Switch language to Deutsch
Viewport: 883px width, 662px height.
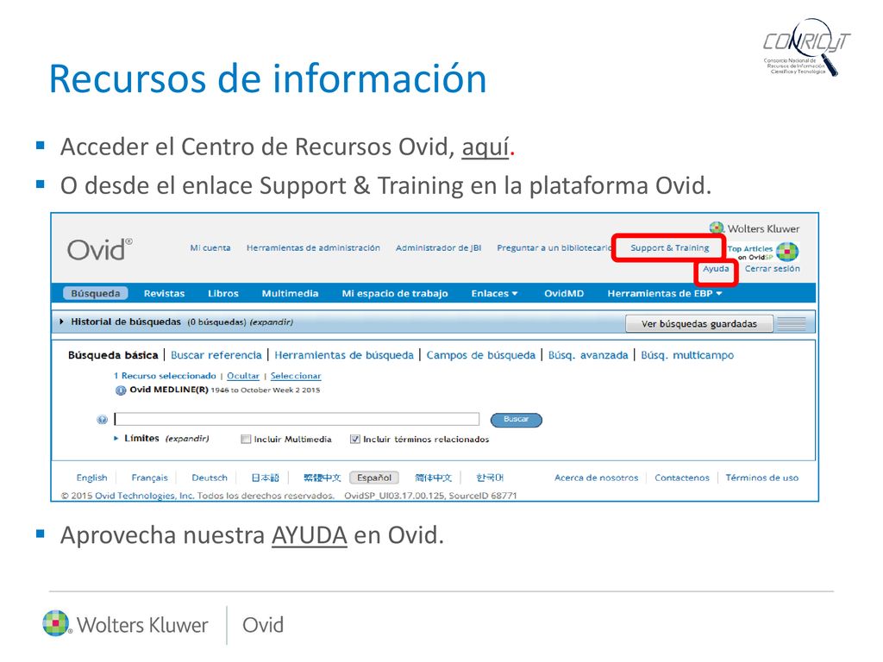209,478
